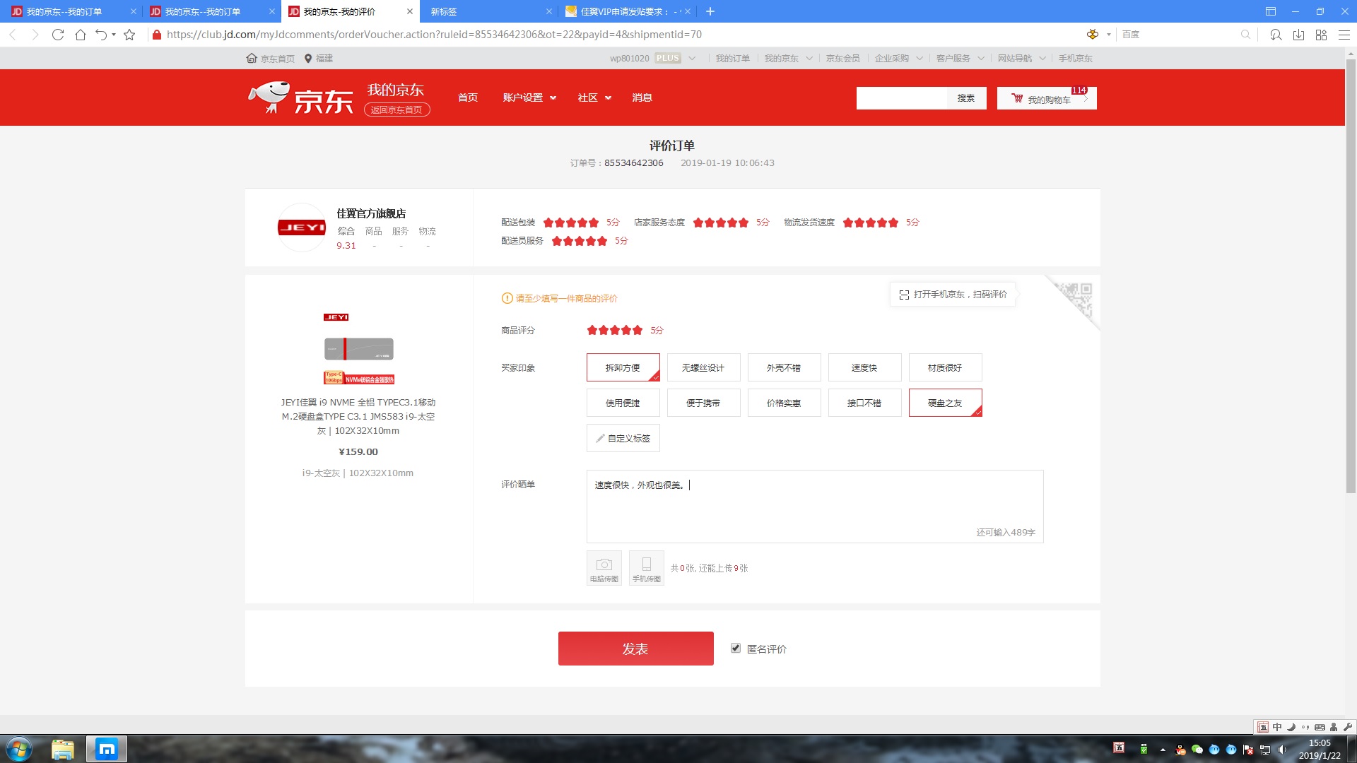Select the 材质很好 impression tag
The width and height of the screenshot is (1357, 763).
point(946,367)
